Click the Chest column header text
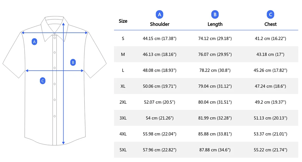Image resolution: width=302 pixels, height=162 pixels. (270, 24)
